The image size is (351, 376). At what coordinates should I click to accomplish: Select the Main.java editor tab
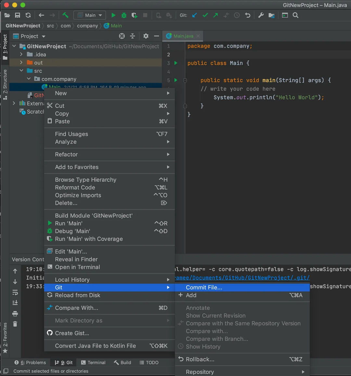[x=183, y=36]
